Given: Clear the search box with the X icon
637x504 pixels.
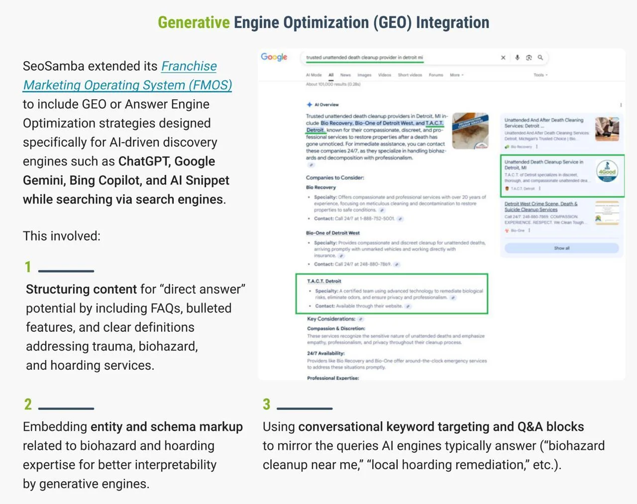Looking at the screenshot, I should [x=503, y=58].
